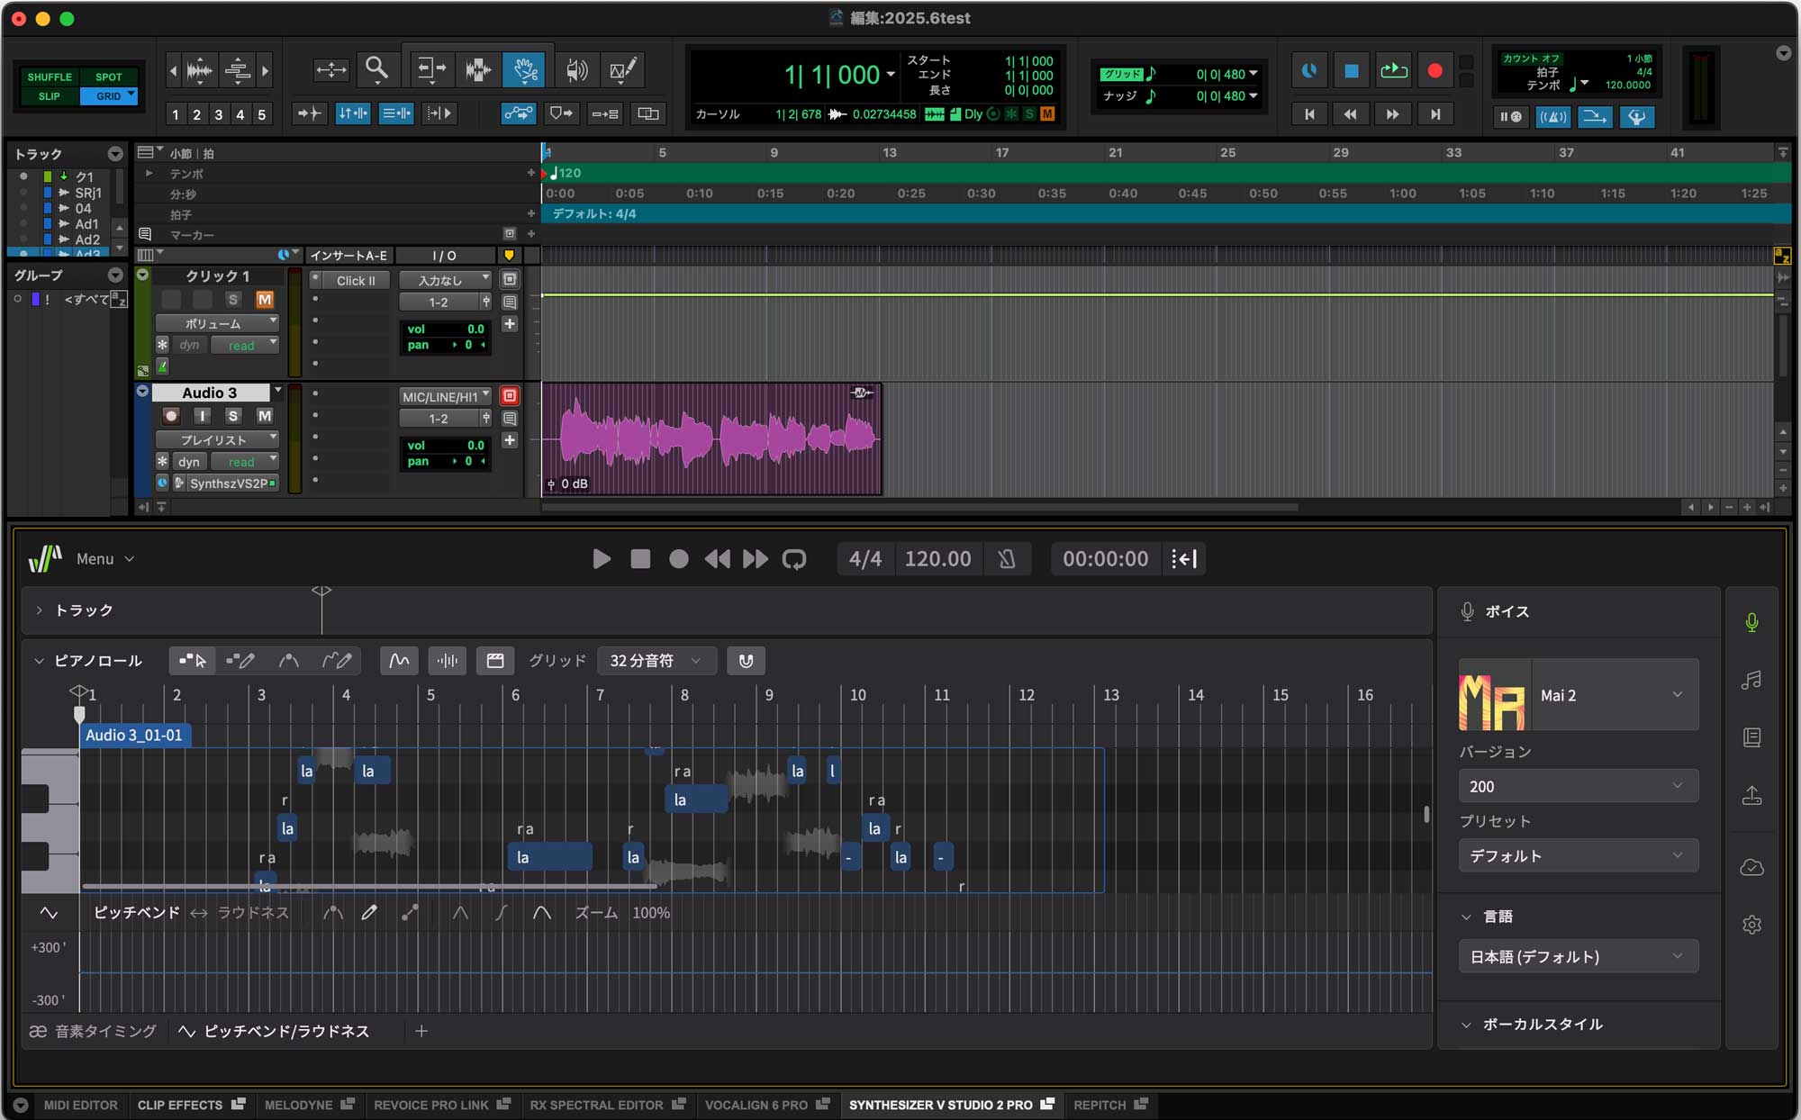Open Synthesizer V settings gear

tap(1751, 925)
